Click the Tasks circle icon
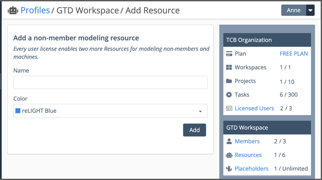Image resolution: width=322 pixels, height=180 pixels. coord(229,95)
